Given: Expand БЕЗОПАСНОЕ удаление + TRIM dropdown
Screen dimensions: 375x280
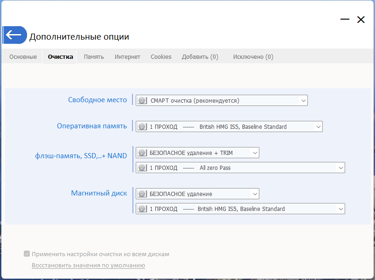Looking at the screenshot, I should [x=255, y=153].
